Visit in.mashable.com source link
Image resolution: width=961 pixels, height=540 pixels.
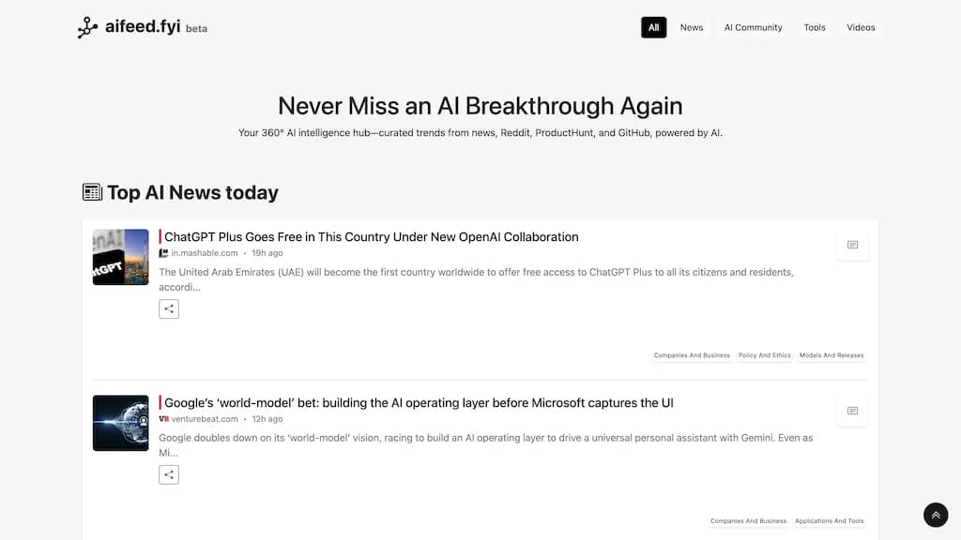pyautogui.click(x=204, y=253)
